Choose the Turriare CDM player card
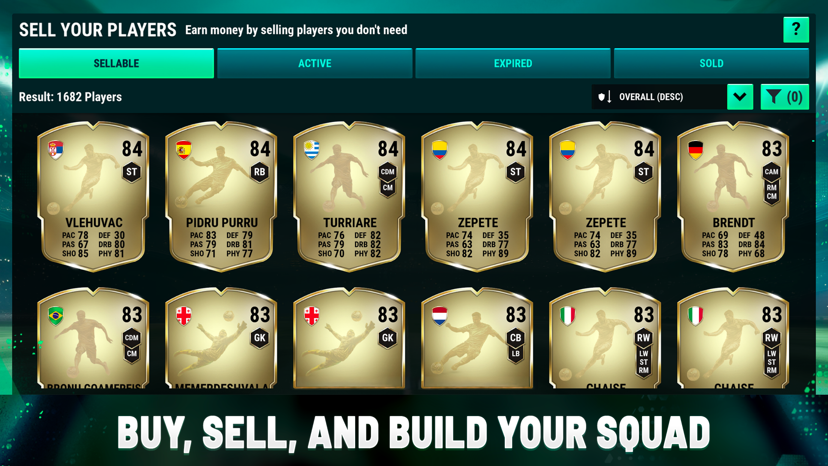This screenshot has height=466, width=828. click(349, 196)
